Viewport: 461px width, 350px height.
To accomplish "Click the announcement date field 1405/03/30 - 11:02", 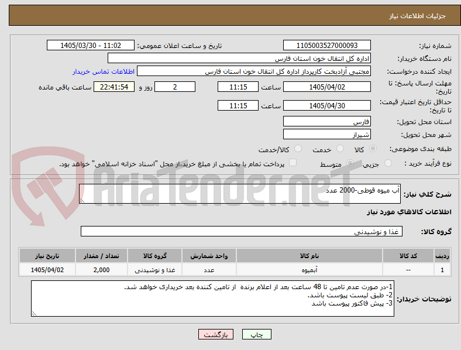I will coord(91,45).
